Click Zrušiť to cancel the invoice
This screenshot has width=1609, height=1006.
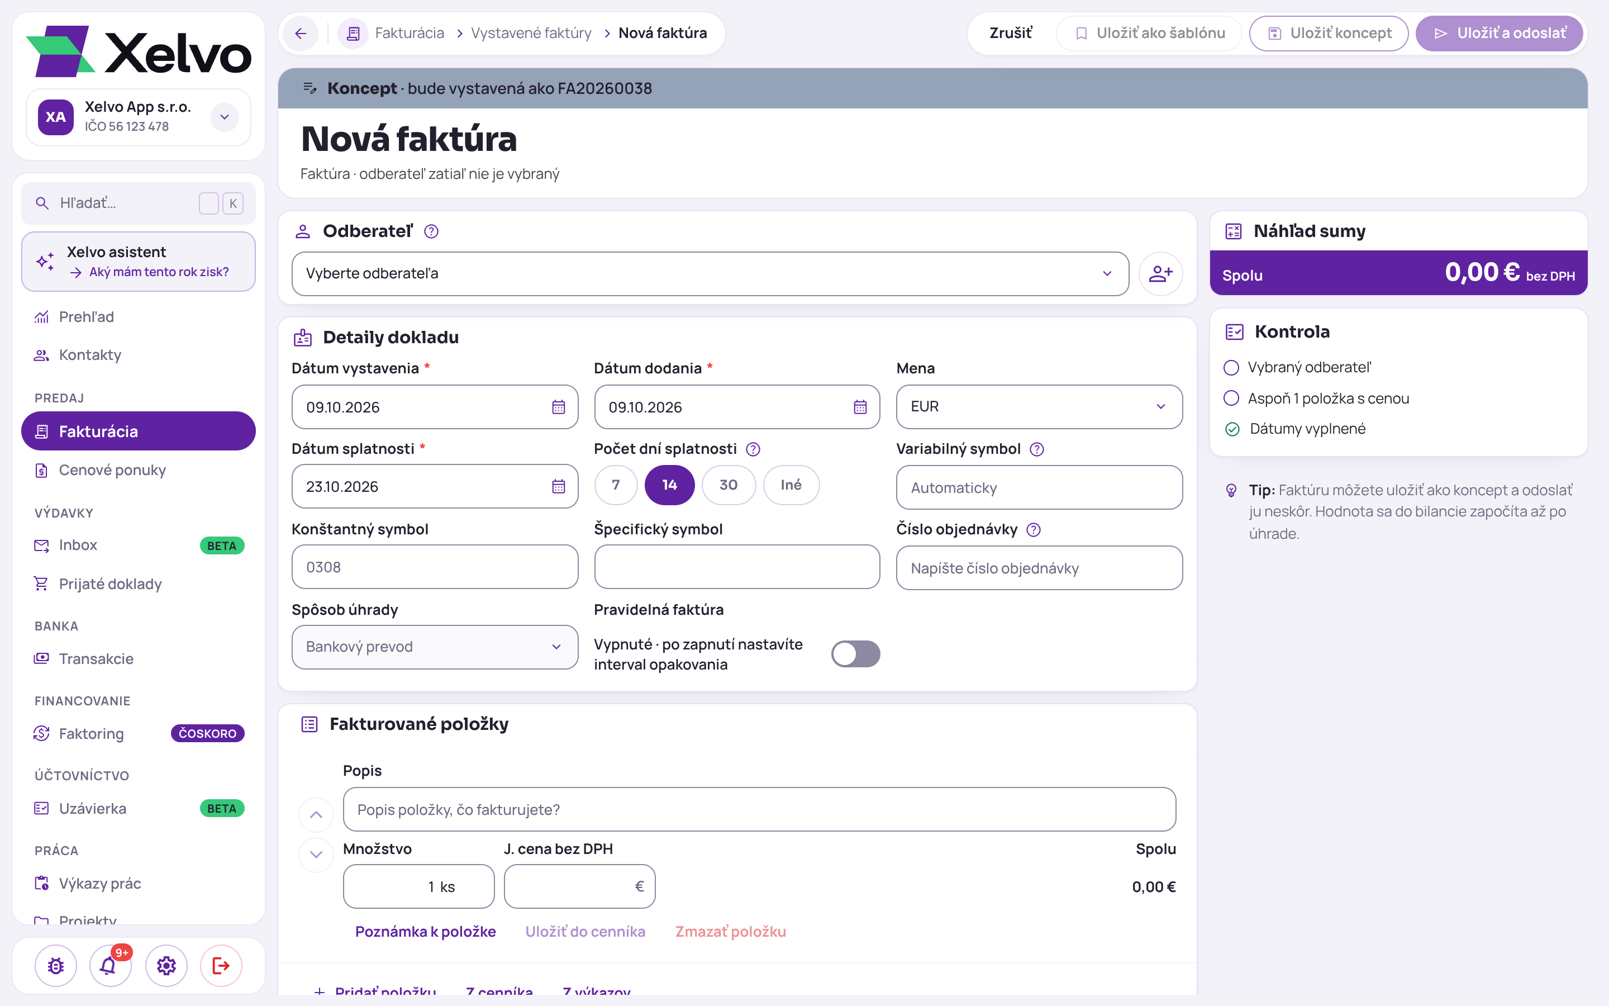1010,34
